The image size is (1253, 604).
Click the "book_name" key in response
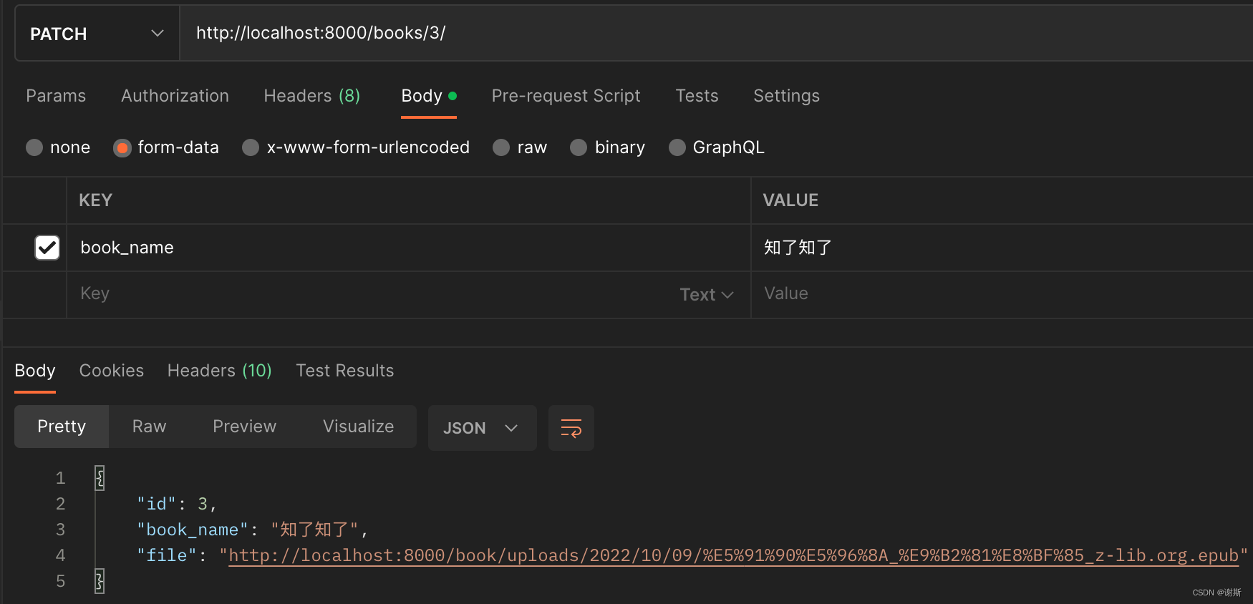tap(192, 530)
